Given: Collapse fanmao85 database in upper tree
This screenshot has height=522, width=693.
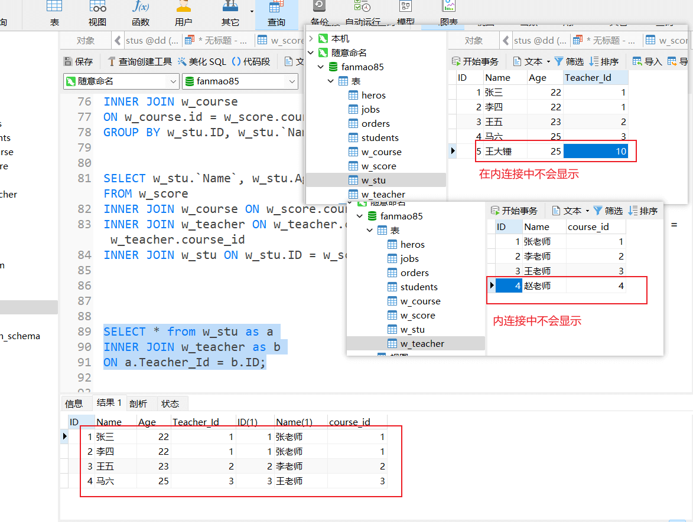Looking at the screenshot, I should (321, 67).
